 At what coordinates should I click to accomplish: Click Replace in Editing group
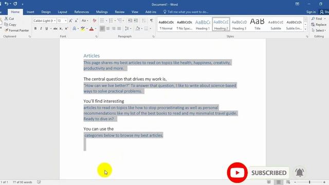point(319,25)
